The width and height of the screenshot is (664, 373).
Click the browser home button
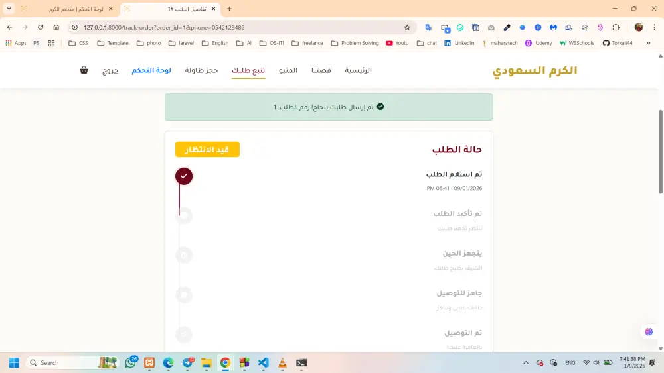(56, 27)
